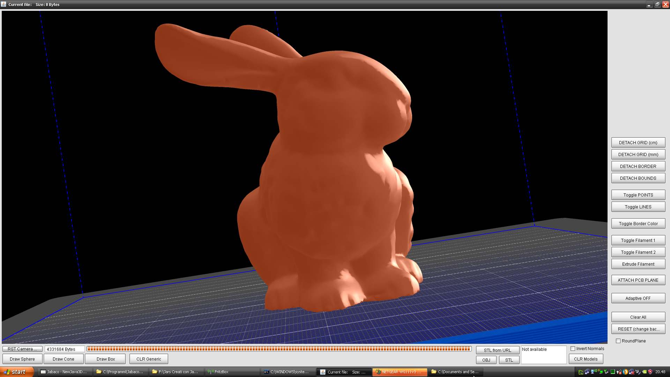
Task: Switch to NETGEAR WG111v3 taskbar window
Action: coord(400,372)
